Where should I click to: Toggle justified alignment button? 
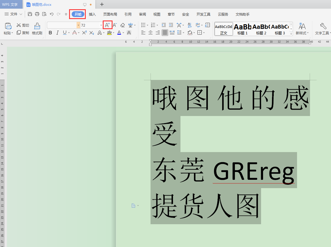pos(165,33)
